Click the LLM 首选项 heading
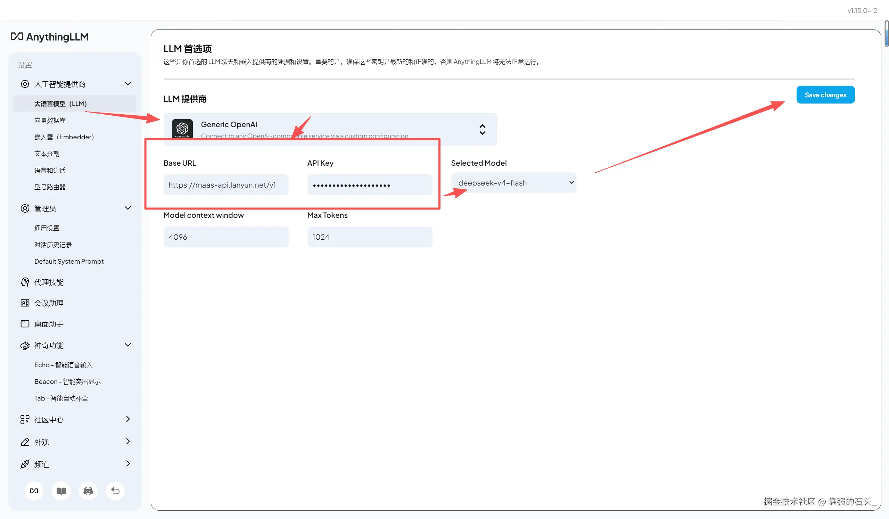 click(187, 49)
